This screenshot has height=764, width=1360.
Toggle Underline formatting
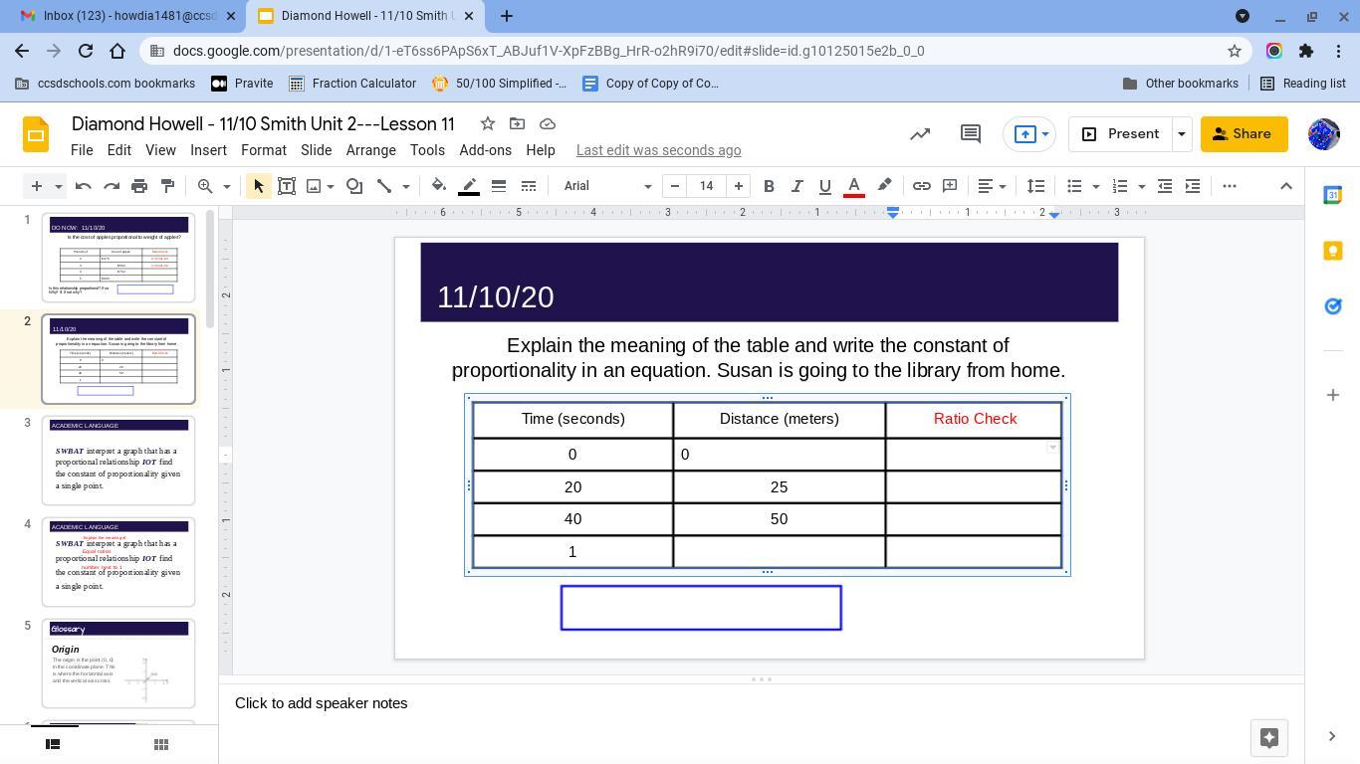point(824,186)
